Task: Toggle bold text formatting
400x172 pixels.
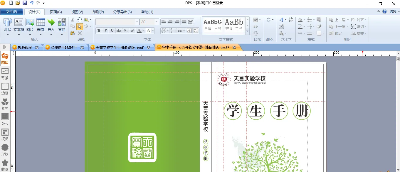Action: [x=99, y=31]
